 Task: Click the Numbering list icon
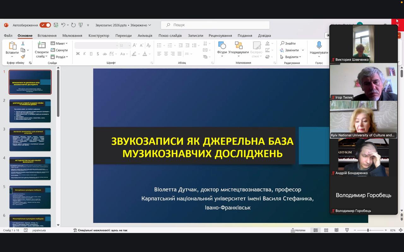(170, 45)
